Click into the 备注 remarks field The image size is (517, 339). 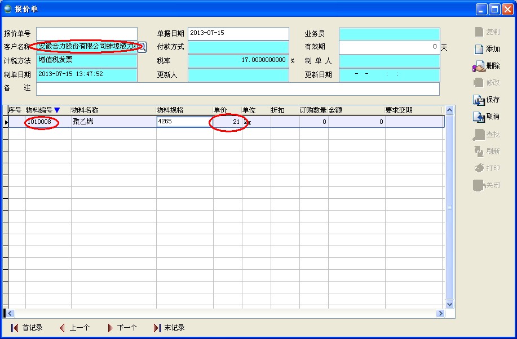[x=237, y=89]
